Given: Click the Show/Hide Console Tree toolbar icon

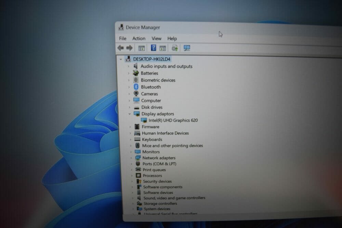Looking at the screenshot, I should (x=142, y=48).
